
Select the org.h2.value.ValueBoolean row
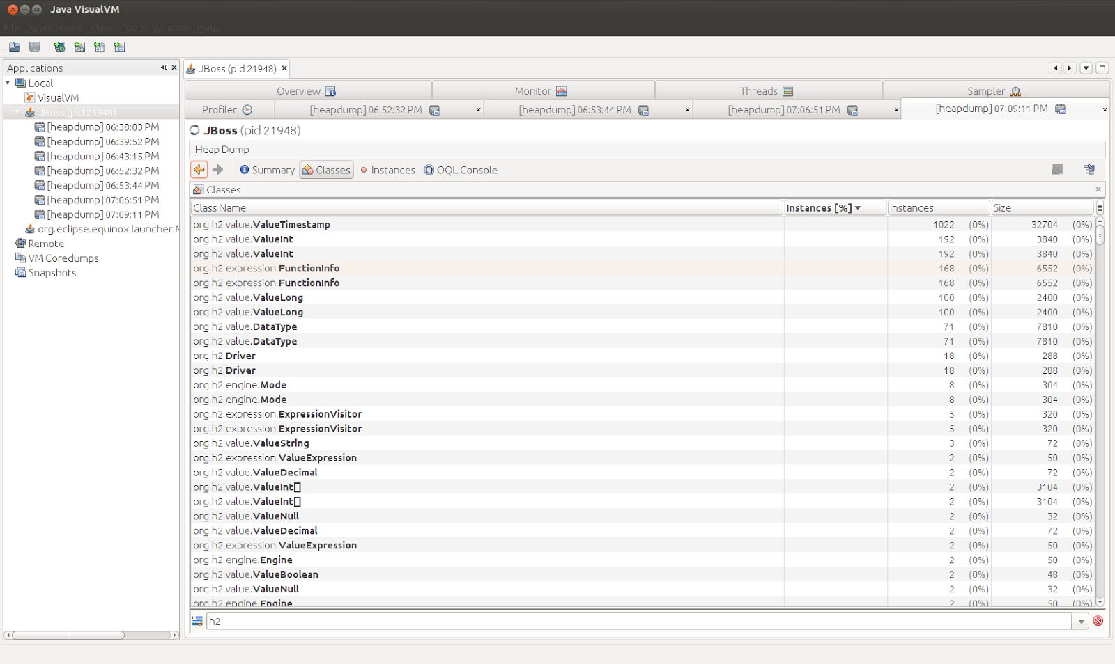pos(643,574)
